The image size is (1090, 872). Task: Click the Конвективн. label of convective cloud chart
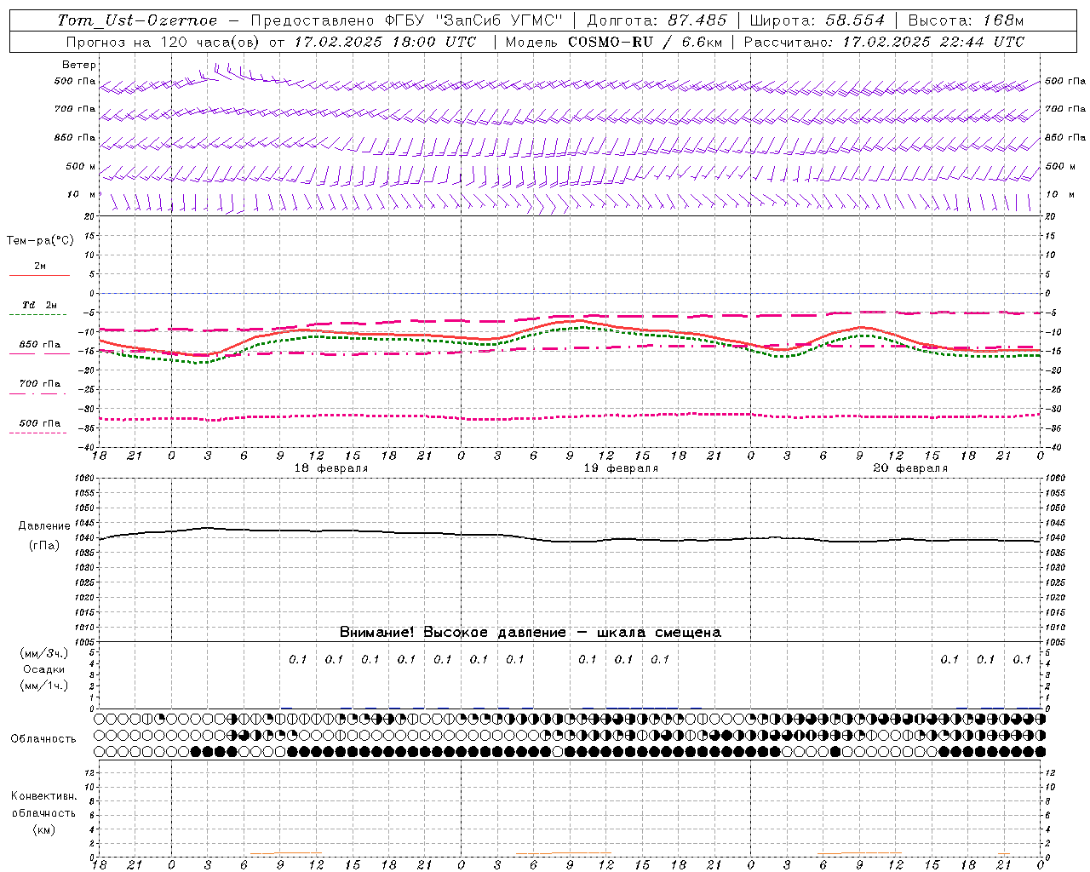[43, 796]
